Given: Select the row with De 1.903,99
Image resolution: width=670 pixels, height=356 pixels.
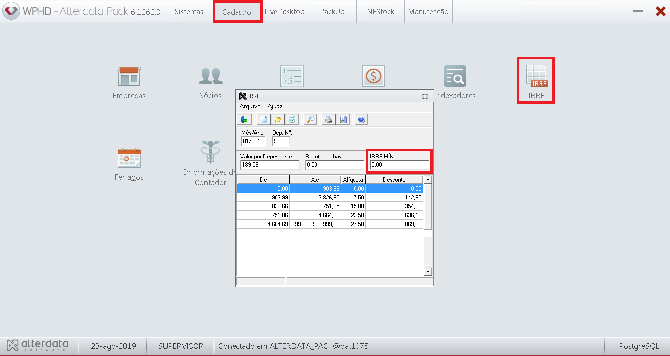Looking at the screenshot, I should [330, 197].
